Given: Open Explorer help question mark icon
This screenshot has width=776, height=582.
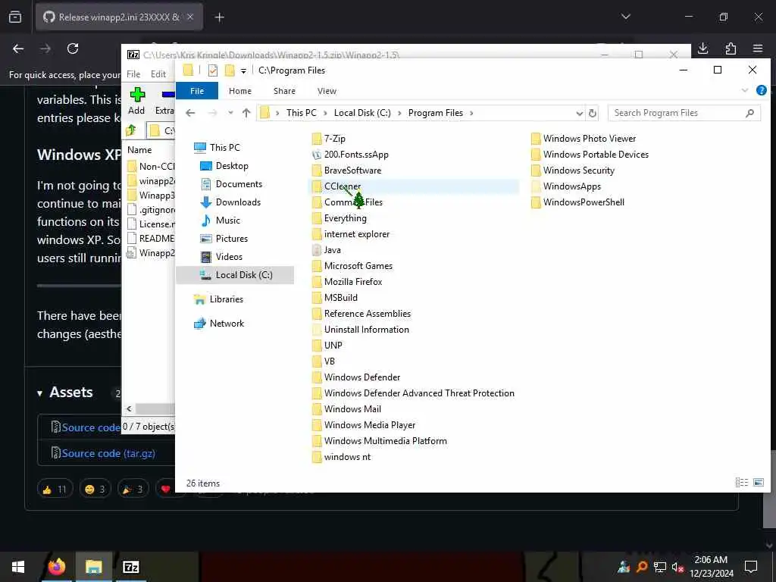Looking at the screenshot, I should pyautogui.click(x=761, y=91).
